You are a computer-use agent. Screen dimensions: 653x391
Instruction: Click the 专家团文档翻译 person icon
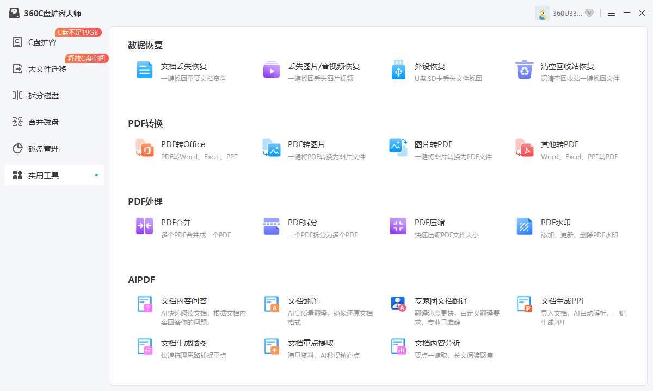pyautogui.click(x=398, y=304)
